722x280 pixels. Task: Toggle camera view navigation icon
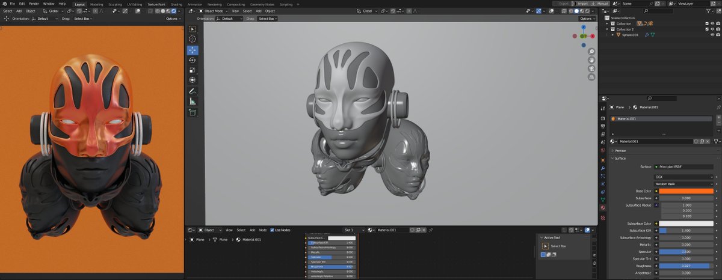point(591,68)
